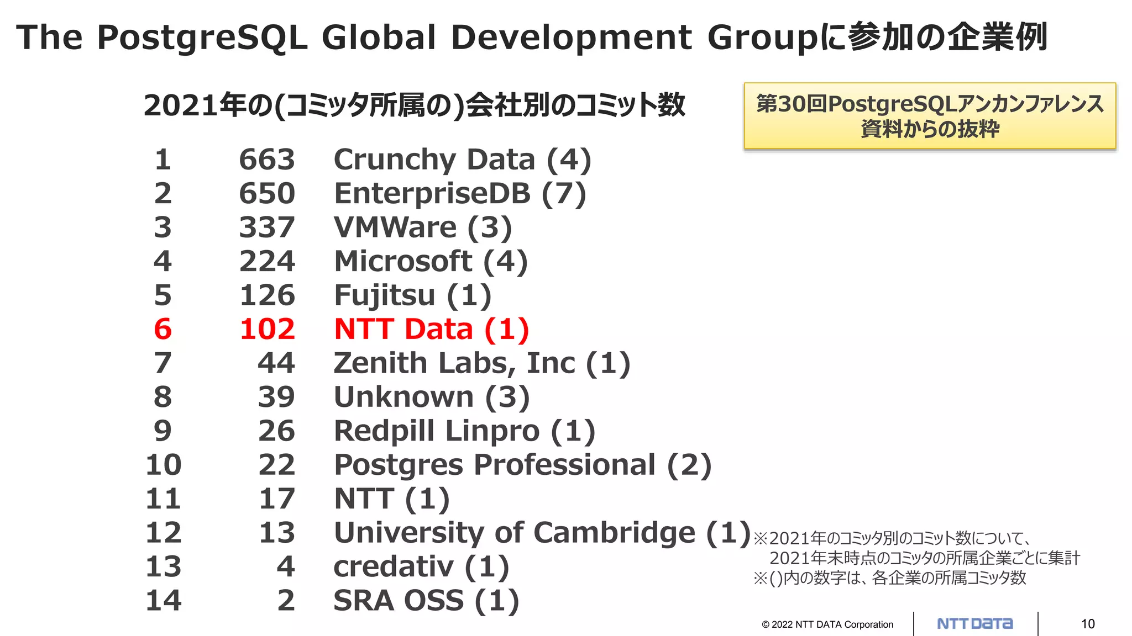Click commit count '26'

276,431
